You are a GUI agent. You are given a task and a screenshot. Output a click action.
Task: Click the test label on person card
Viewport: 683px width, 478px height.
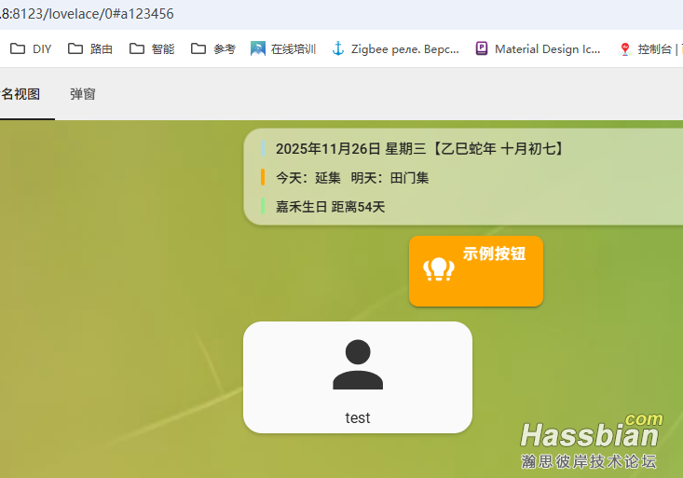pyautogui.click(x=358, y=417)
